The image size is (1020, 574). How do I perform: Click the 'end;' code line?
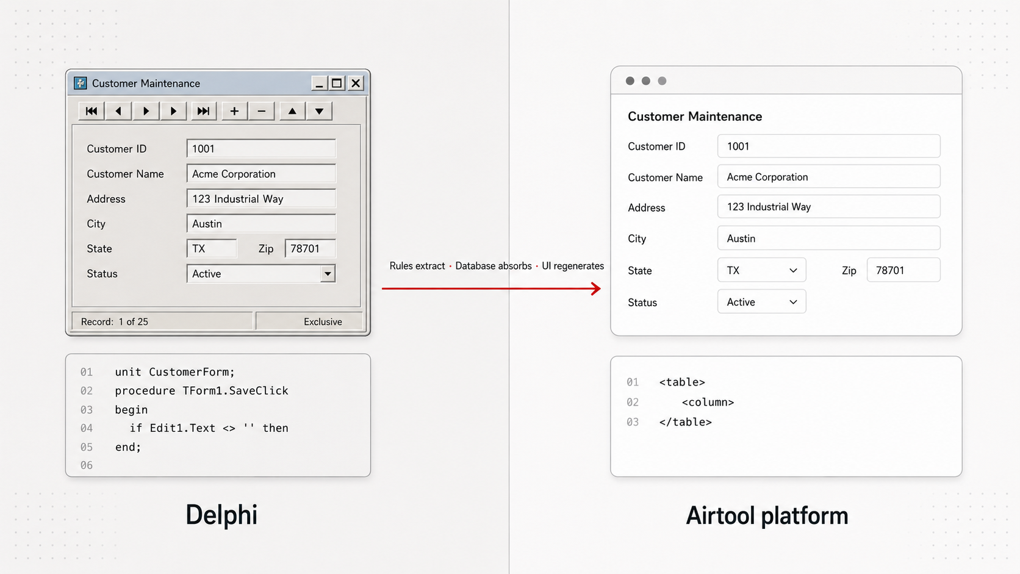point(128,447)
